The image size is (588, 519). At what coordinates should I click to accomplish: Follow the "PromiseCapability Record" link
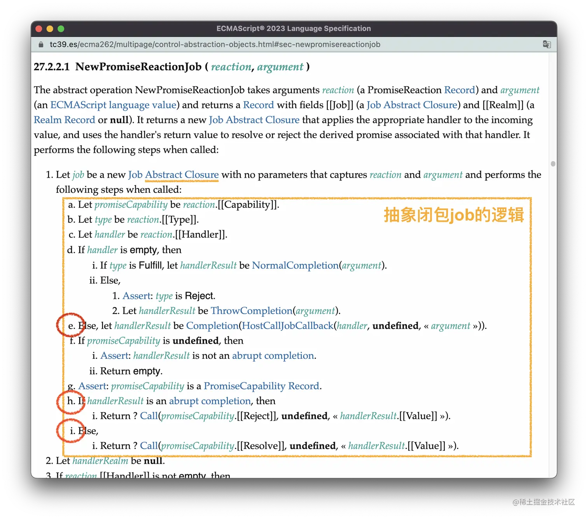coord(261,386)
